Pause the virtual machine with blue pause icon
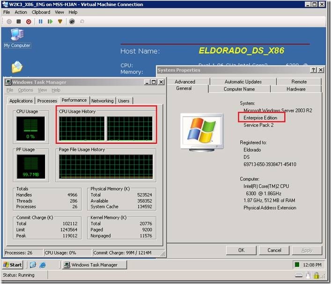331x284 pixels. click(x=41, y=21)
